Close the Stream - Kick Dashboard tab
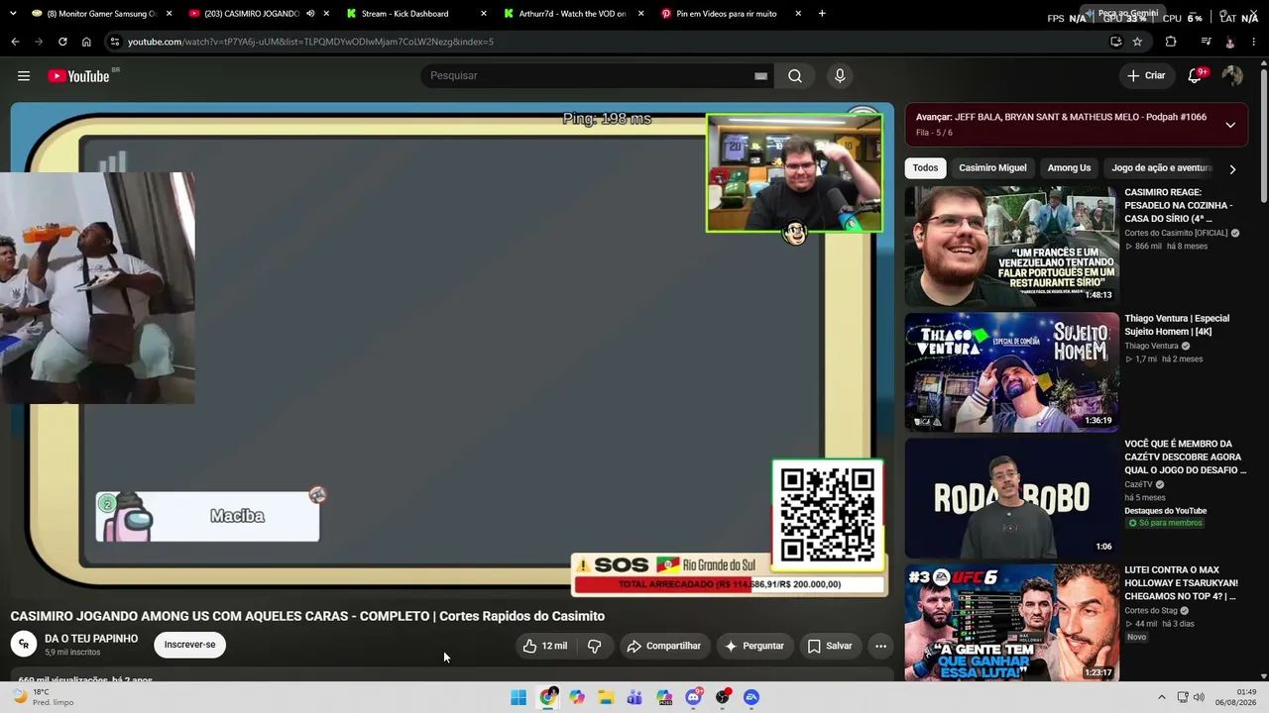The image size is (1269, 713). point(484,14)
